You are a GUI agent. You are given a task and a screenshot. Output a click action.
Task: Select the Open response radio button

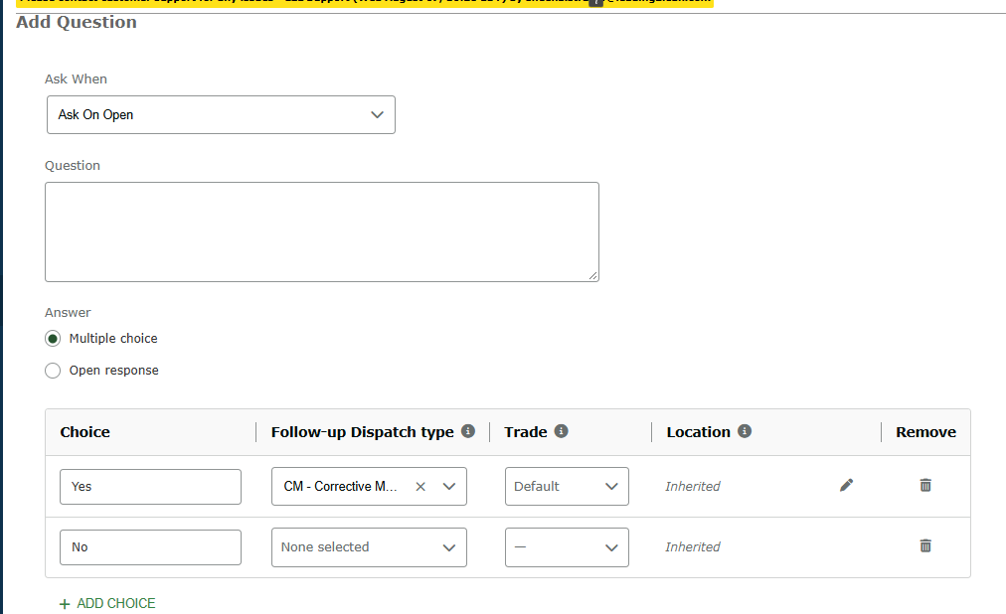pyautogui.click(x=53, y=371)
